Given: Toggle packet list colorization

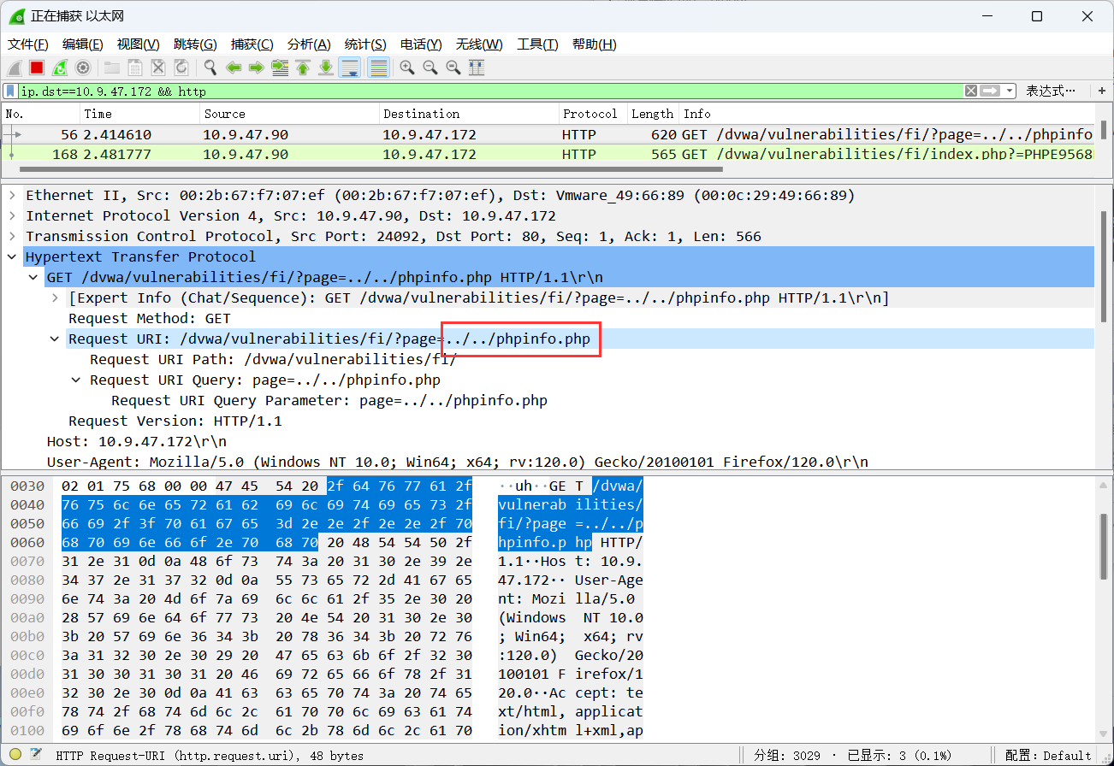Looking at the screenshot, I should pos(378,68).
